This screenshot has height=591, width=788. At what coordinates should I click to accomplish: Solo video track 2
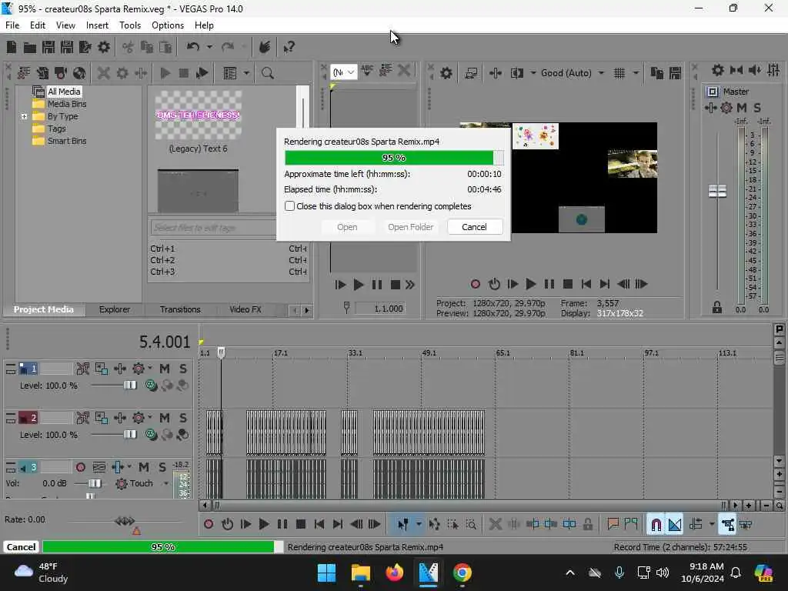tap(183, 418)
